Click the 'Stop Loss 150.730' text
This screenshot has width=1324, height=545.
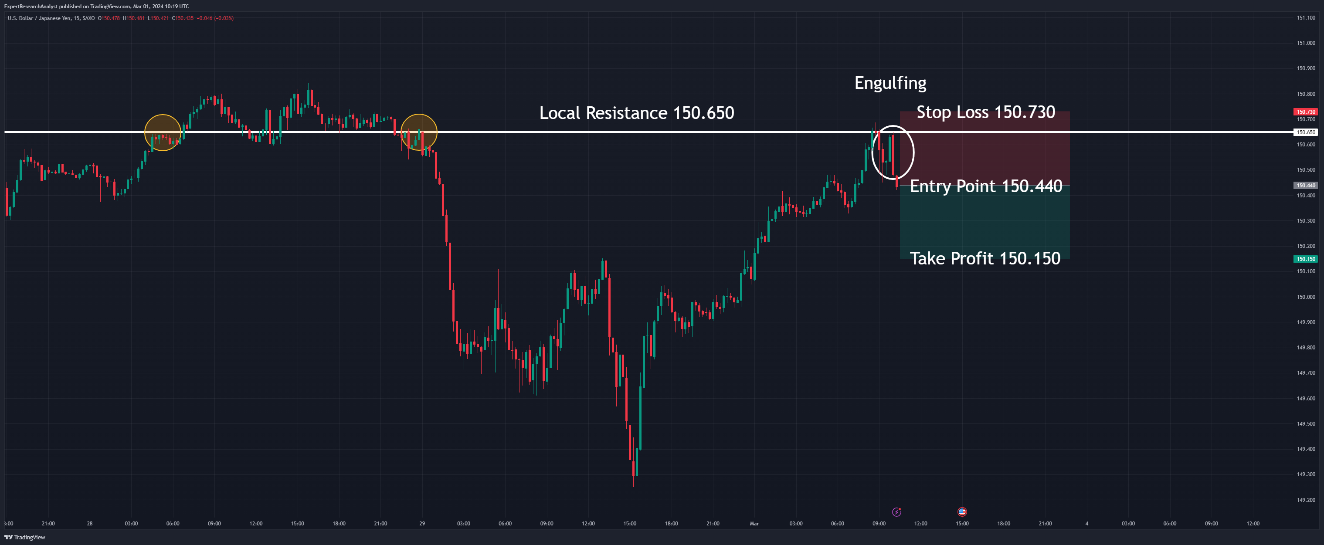click(x=985, y=112)
